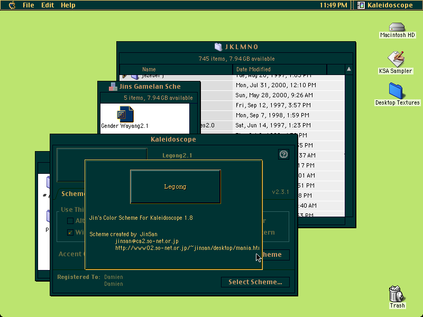Click date Sun, May 28, 2000, 9:26 AM
This screenshot has width=423, height=317.
point(274,95)
